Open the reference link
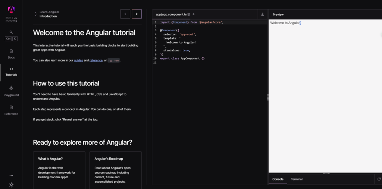 coord(96,61)
